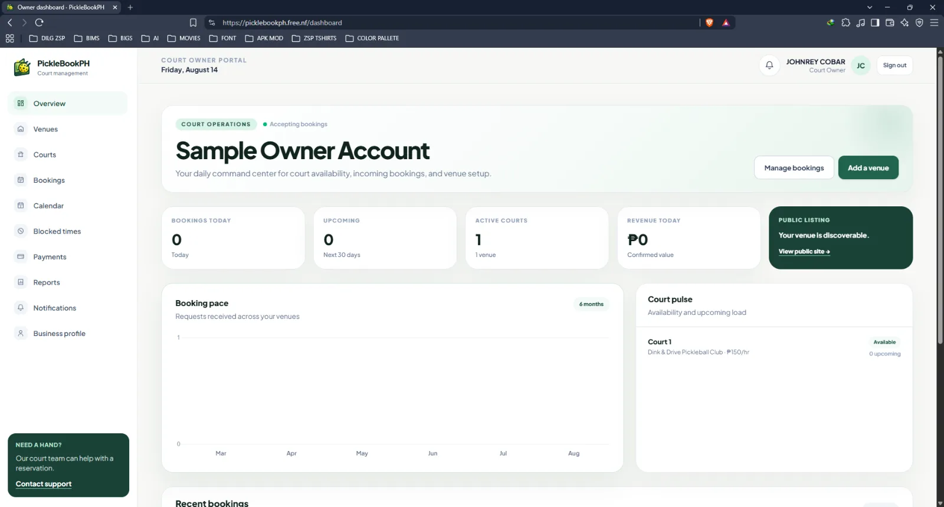Click the Court 1 row
The width and height of the screenshot is (944, 507).
(774, 347)
